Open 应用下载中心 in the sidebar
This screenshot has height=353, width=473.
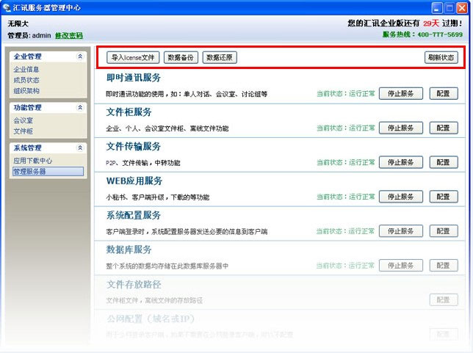tap(32, 161)
